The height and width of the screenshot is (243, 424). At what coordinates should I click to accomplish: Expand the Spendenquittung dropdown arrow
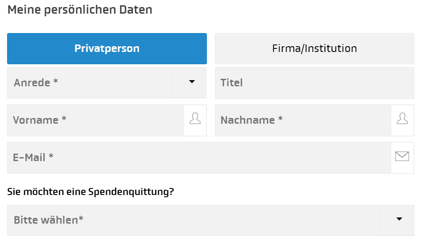pyautogui.click(x=399, y=220)
